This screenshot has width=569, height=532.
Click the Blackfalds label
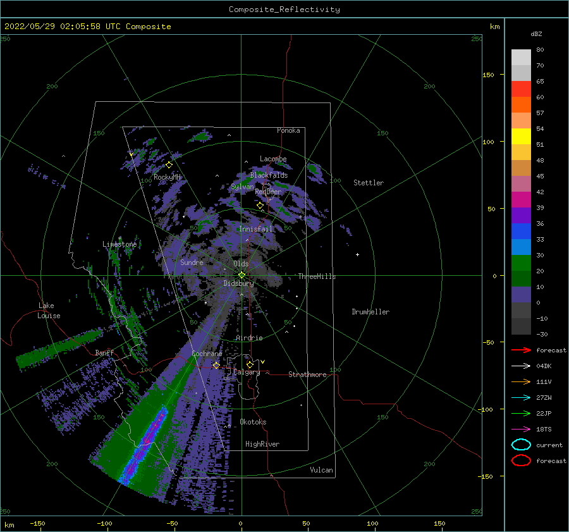[269, 175]
